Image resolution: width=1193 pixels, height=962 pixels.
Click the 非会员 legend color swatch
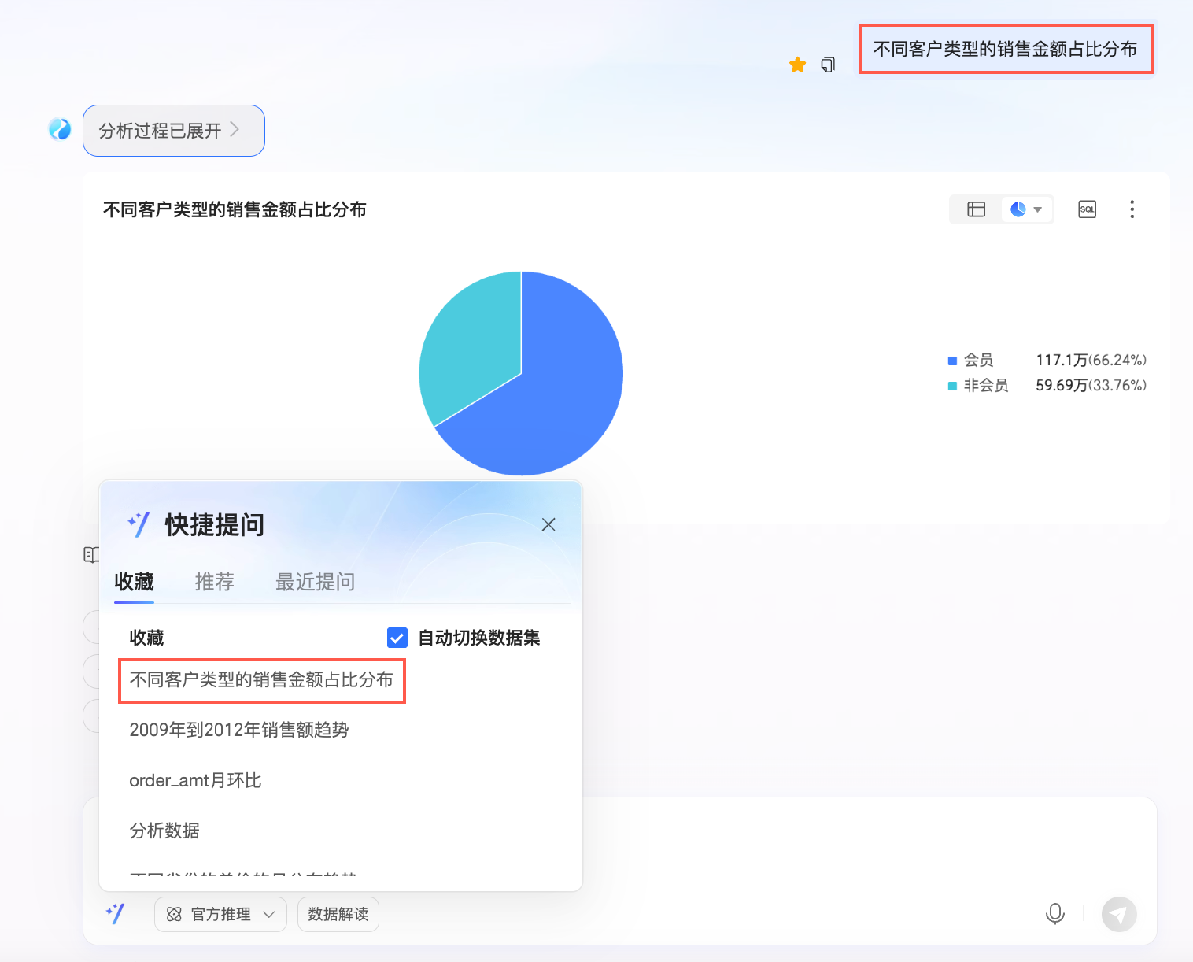point(952,386)
